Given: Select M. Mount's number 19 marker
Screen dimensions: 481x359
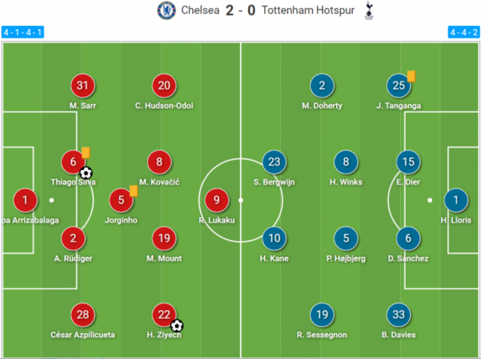Looking at the screenshot, I should [x=165, y=237].
